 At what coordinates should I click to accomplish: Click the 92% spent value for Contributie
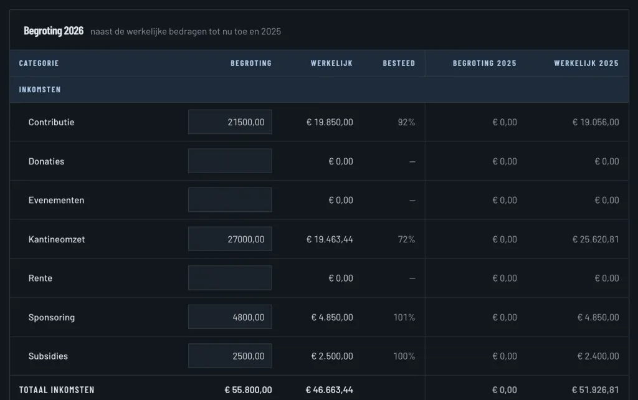pos(406,122)
